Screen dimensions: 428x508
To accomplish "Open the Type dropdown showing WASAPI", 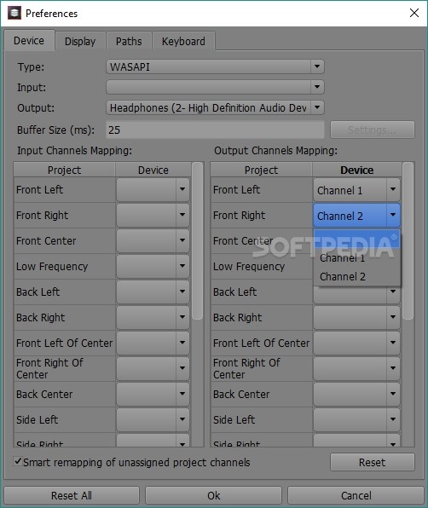I will point(215,67).
